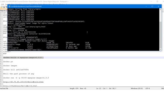Click the 'docker images' line in Notepad++
The image size is (164, 92).
(10, 66)
